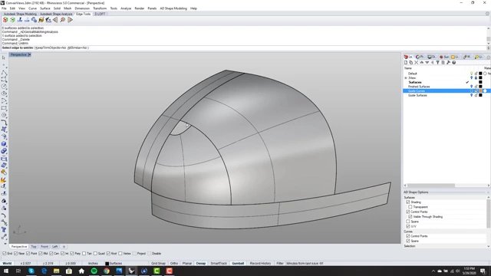This screenshot has width=491, height=276.
Task: Toggle Visible Through Shading checkbox
Action: [410, 216]
